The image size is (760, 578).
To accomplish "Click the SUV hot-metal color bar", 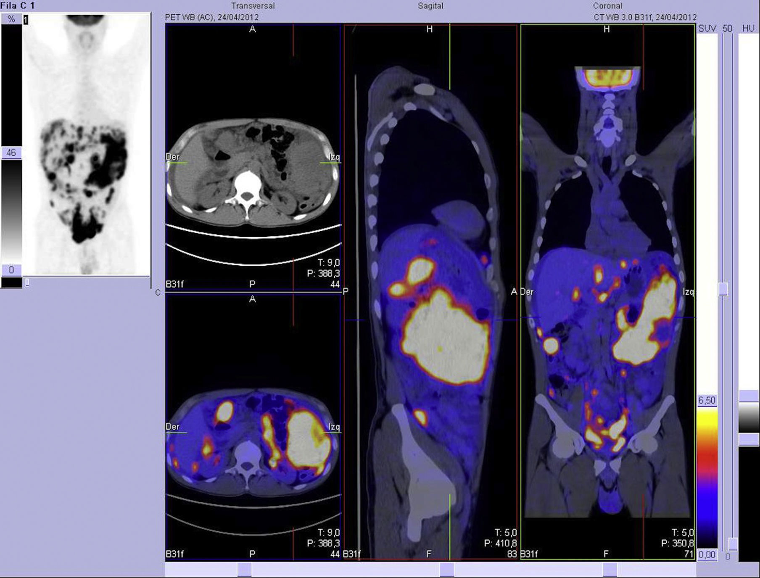I will 707,477.
